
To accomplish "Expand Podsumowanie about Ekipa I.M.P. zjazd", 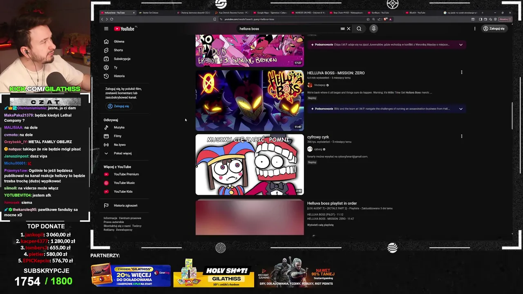I will click(x=387, y=45).
